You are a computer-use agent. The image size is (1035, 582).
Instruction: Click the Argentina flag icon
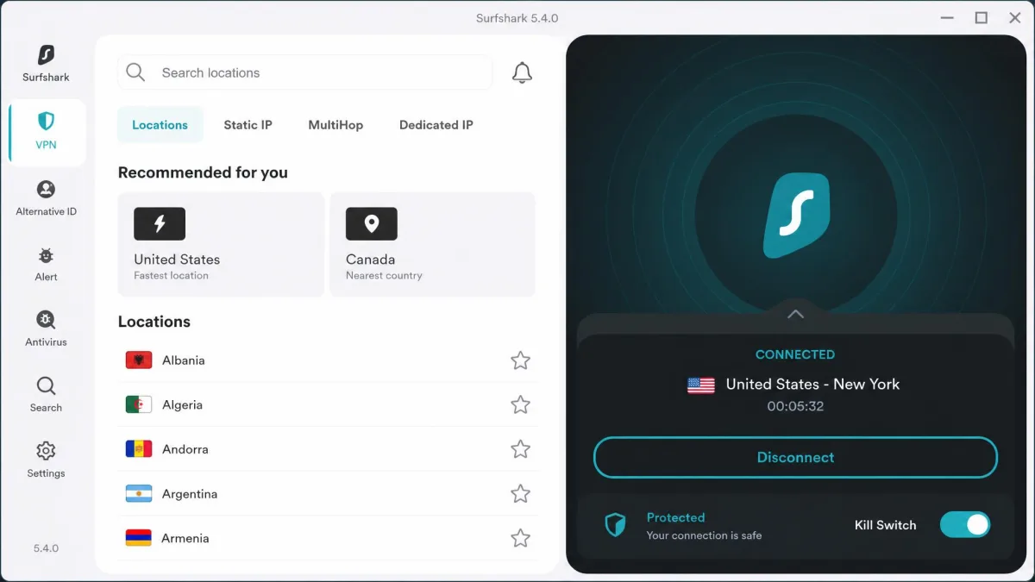139,494
